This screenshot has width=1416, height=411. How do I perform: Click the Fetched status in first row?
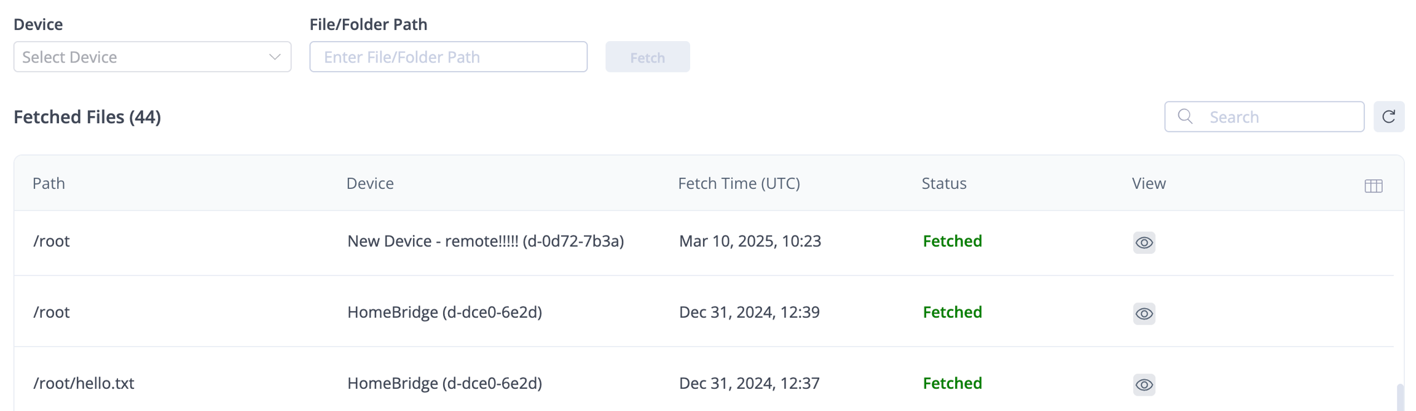[x=952, y=241]
